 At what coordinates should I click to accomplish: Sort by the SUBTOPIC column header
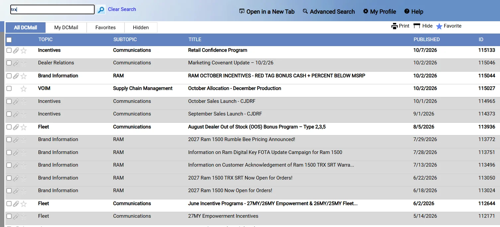pos(125,39)
